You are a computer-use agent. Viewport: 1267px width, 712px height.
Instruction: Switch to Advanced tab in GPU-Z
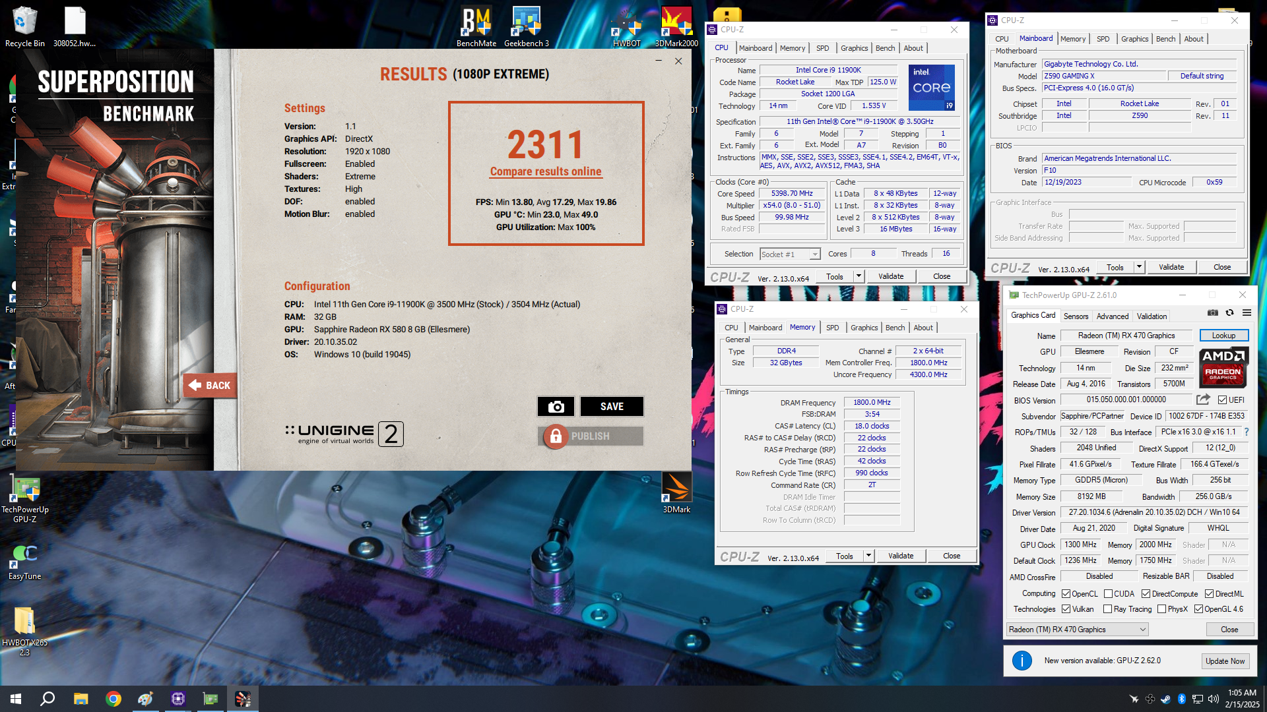1112,316
